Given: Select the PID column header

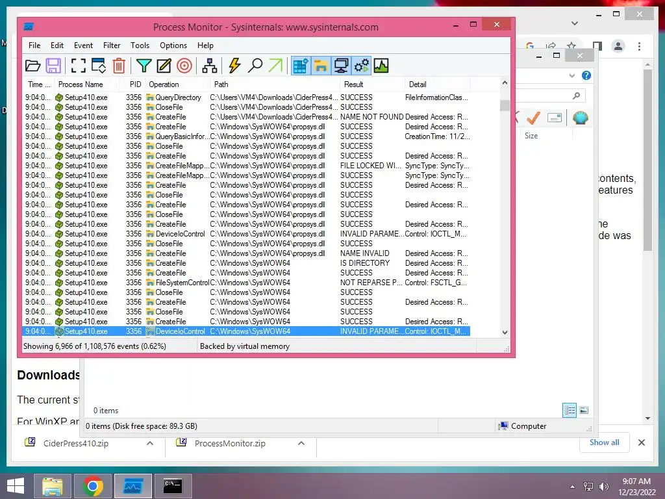Looking at the screenshot, I should pos(132,84).
